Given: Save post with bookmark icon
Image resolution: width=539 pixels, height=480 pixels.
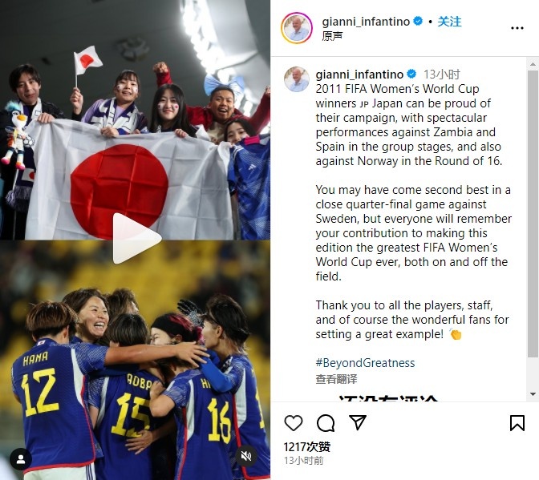Looking at the screenshot, I should pos(517,422).
